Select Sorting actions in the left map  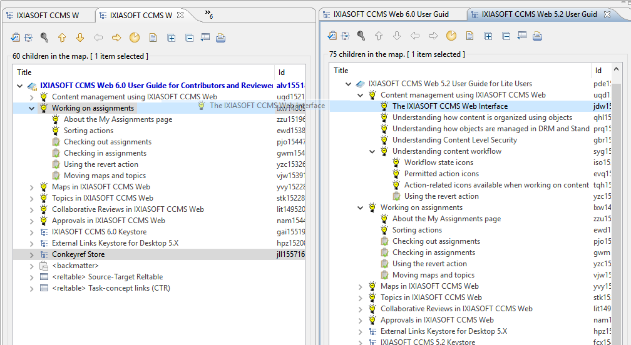(88, 131)
